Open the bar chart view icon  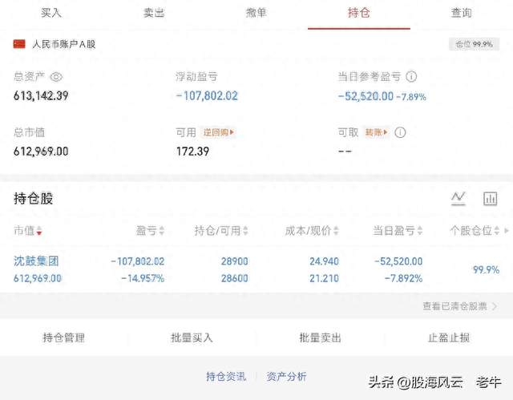tap(490, 199)
